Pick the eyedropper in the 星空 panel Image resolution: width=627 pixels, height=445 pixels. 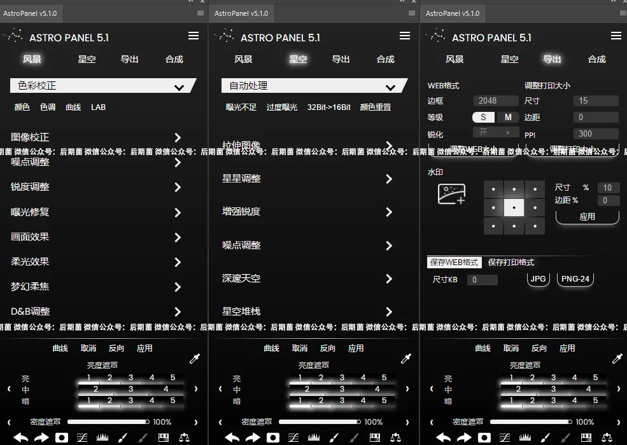click(x=406, y=359)
